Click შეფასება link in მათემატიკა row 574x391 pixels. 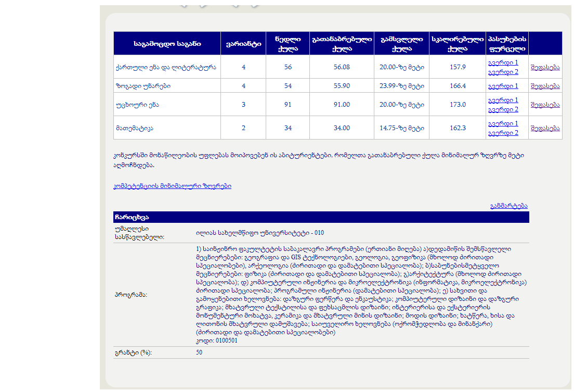click(x=545, y=128)
